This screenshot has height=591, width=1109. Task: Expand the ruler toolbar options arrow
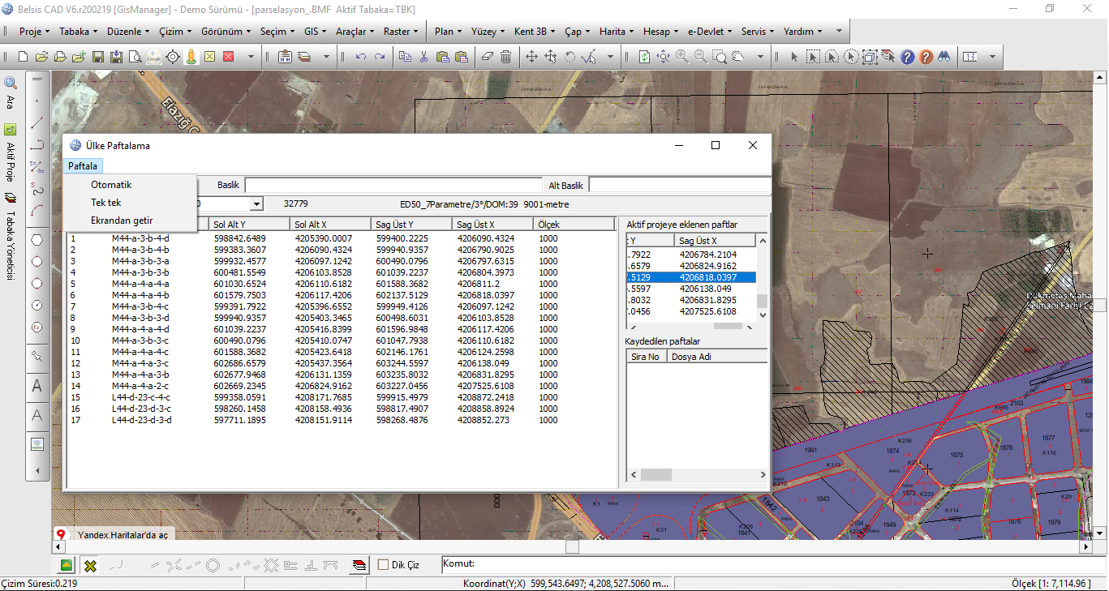(x=991, y=57)
